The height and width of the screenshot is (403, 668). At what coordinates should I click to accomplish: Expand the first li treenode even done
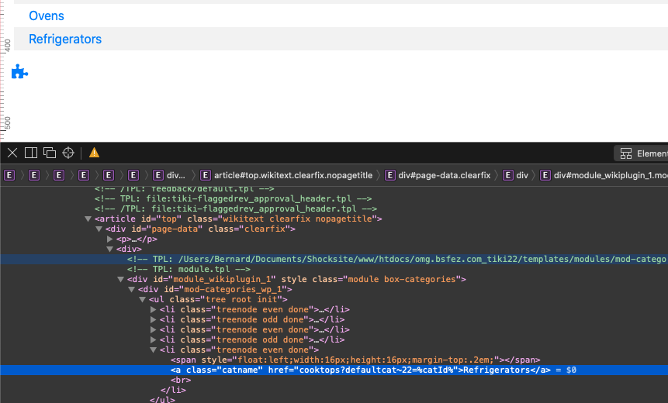coord(154,310)
